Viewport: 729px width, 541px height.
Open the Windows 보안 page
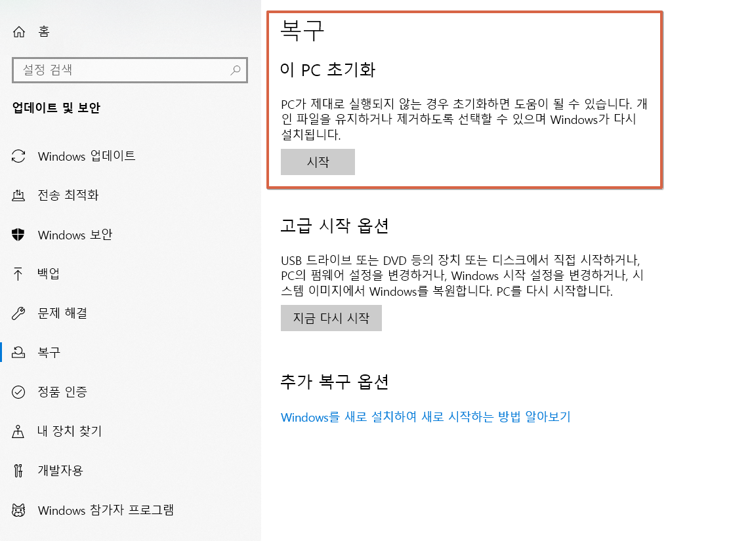tap(75, 235)
